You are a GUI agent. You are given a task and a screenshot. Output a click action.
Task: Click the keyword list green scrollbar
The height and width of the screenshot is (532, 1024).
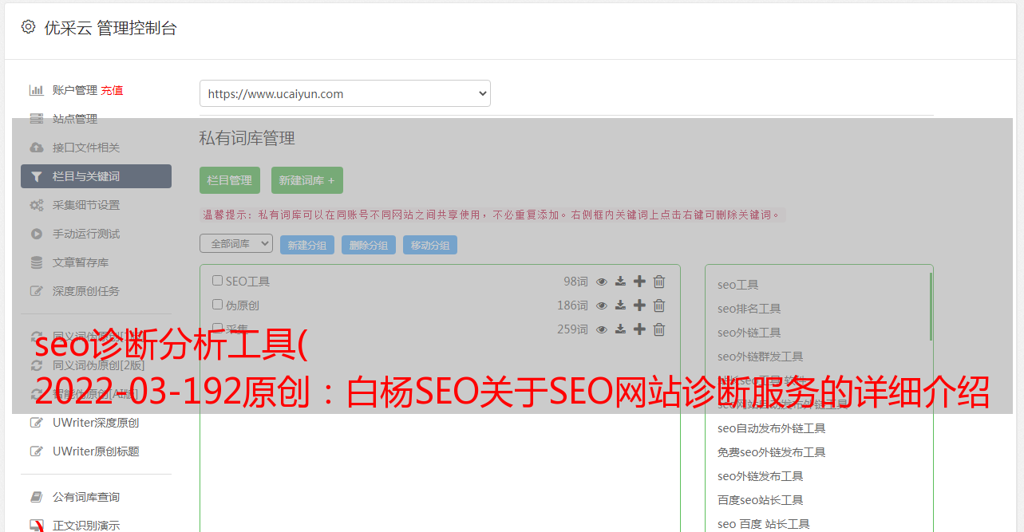[x=931, y=307]
